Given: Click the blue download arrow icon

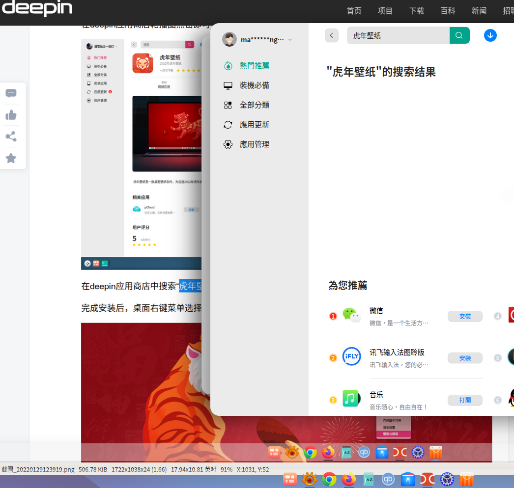Looking at the screenshot, I should click(490, 35).
